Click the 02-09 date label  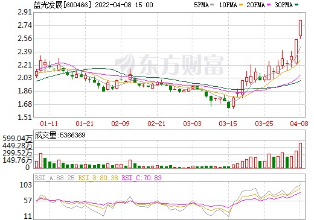pyautogui.click(x=120, y=124)
